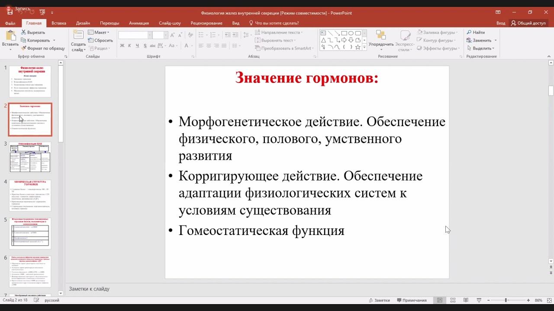Expand the shapes gallery More arrow
The height and width of the screenshot is (311, 554).
click(x=364, y=48)
